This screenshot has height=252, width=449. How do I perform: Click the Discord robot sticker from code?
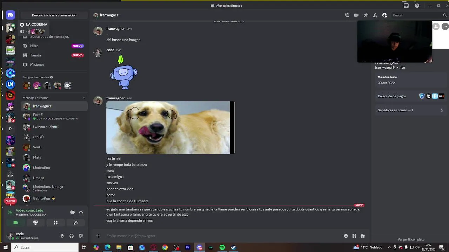[x=123, y=72]
